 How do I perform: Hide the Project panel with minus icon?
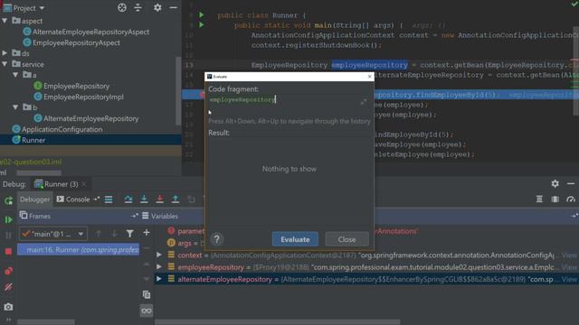point(173,8)
